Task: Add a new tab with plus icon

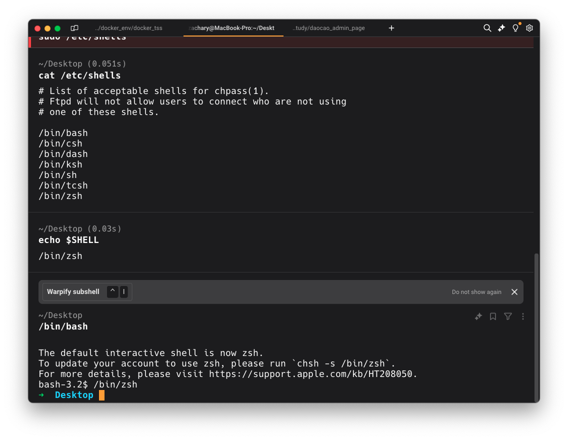Action: coord(391,28)
